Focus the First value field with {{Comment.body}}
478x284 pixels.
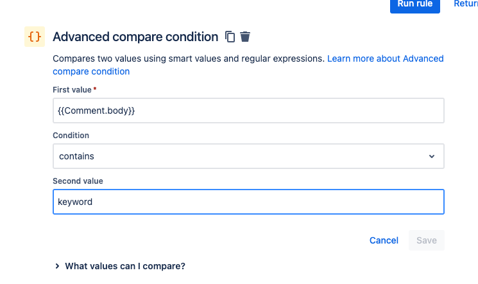click(248, 111)
